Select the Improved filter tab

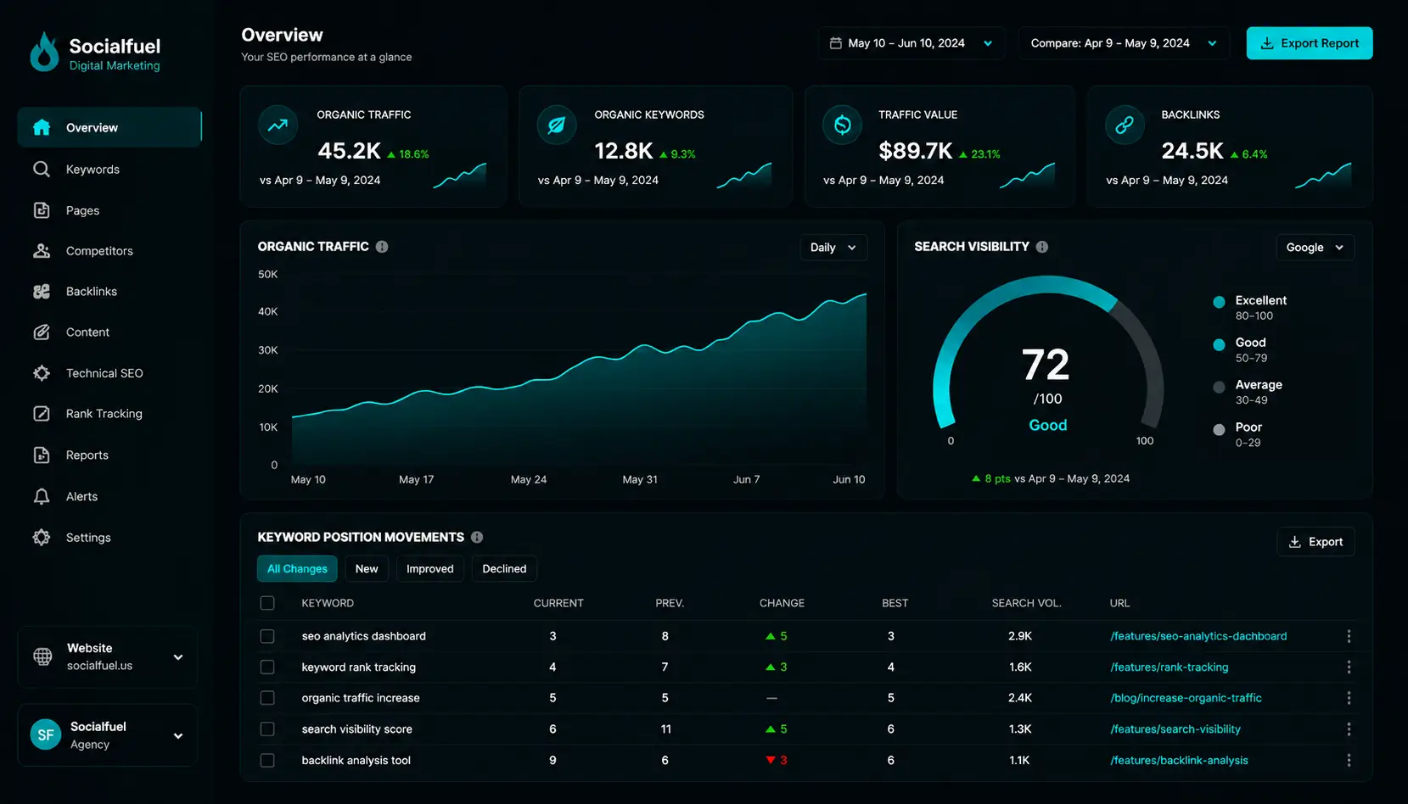(429, 568)
